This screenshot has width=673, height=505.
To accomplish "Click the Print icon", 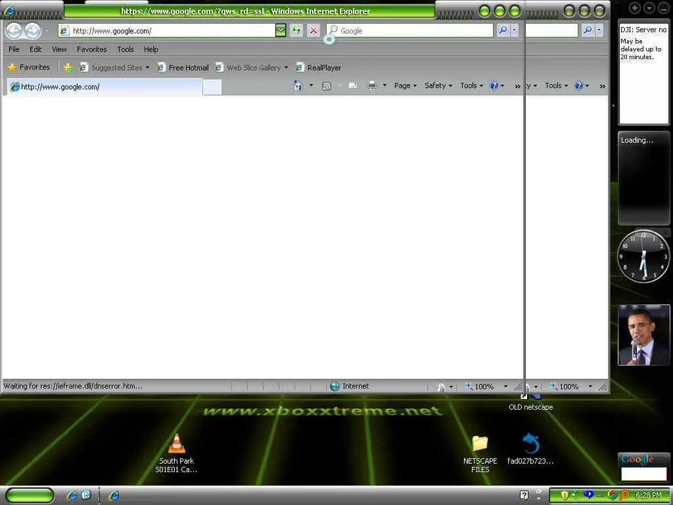I will [x=372, y=85].
